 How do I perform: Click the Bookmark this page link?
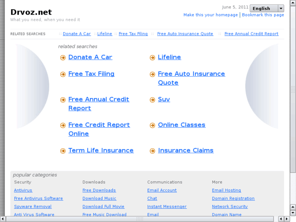[x=263, y=15]
